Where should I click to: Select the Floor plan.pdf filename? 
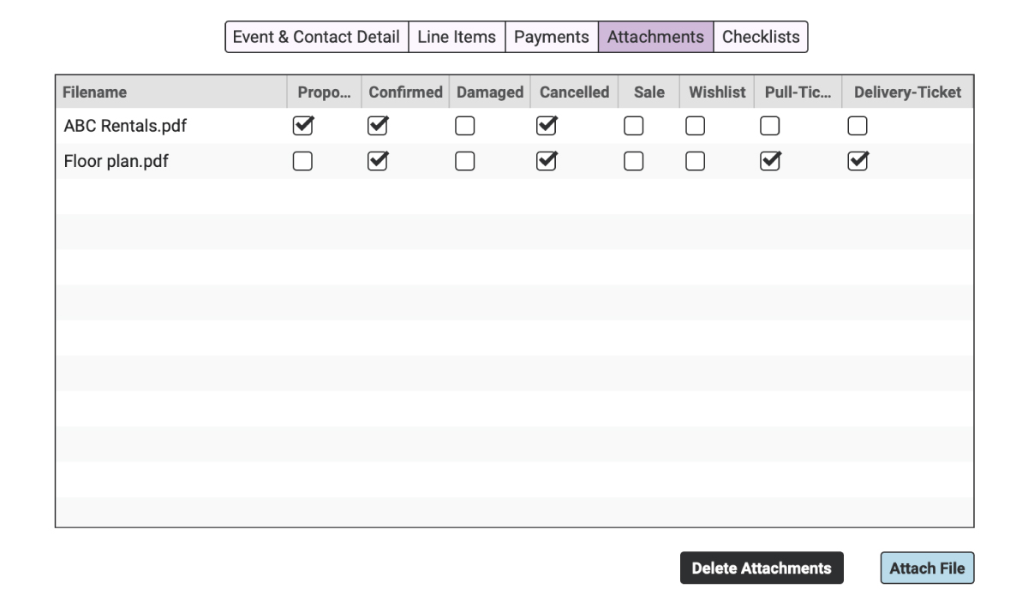tap(116, 161)
